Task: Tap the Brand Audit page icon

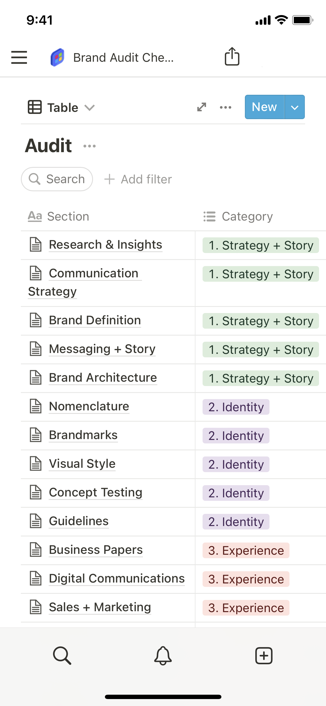Action: 57,57
